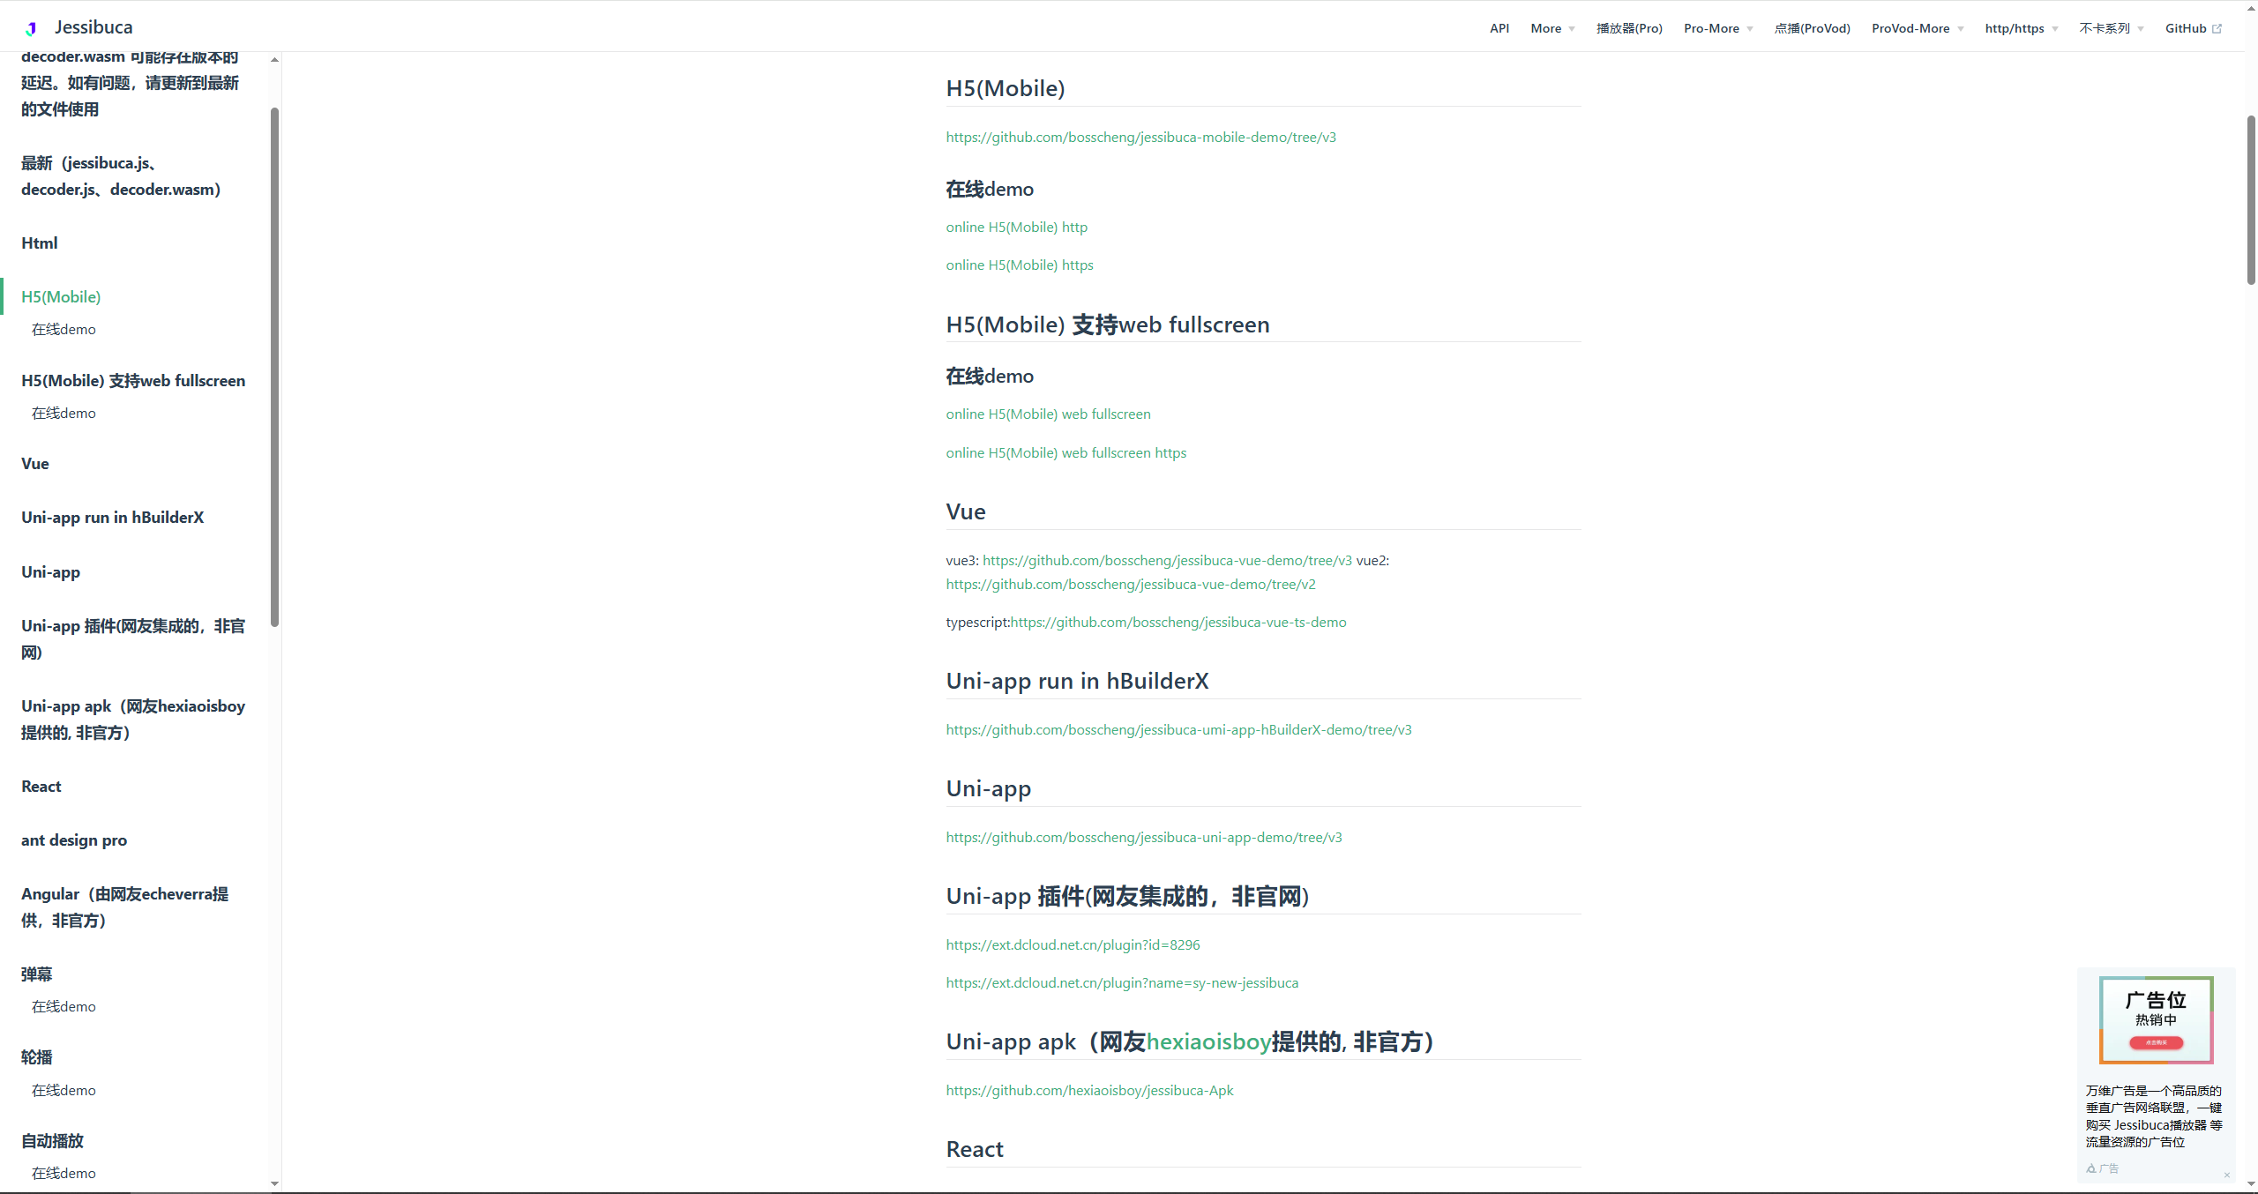
Task: Click the 广告位 advertisement banner
Action: coord(2155,1019)
